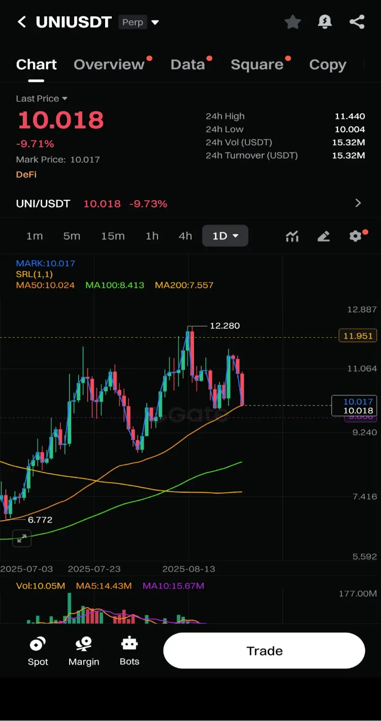Switch to Square tab
Viewport: 381px width, 721px height.
pyautogui.click(x=257, y=65)
